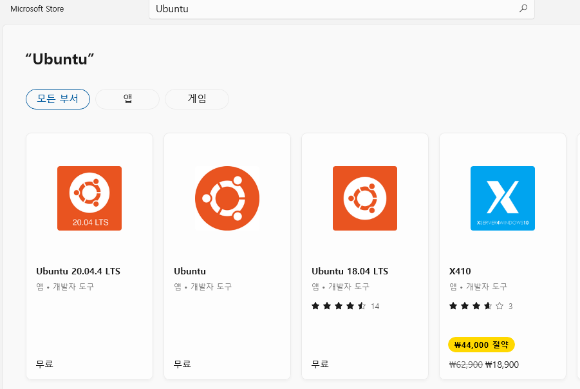The width and height of the screenshot is (580, 389).
Task: Select the 모든 부서 filter
Action: pyautogui.click(x=58, y=99)
